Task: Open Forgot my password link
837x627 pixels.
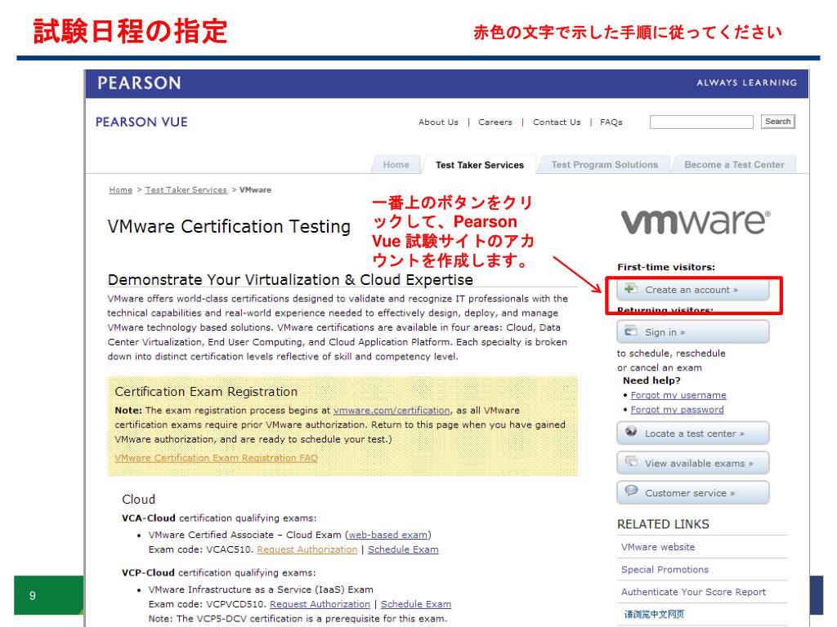Action: tap(678, 410)
